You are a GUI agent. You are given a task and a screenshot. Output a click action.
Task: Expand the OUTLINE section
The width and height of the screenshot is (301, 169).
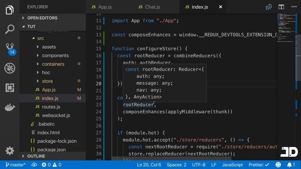coord(53,156)
